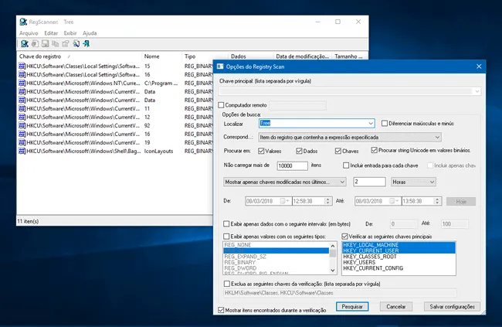Select HKEY_CURRENT_CONFIG in main keys list
The image size is (502, 327).
399,268
